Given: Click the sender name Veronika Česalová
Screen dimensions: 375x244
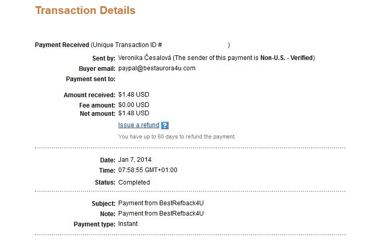Looking at the screenshot, I should point(145,58).
